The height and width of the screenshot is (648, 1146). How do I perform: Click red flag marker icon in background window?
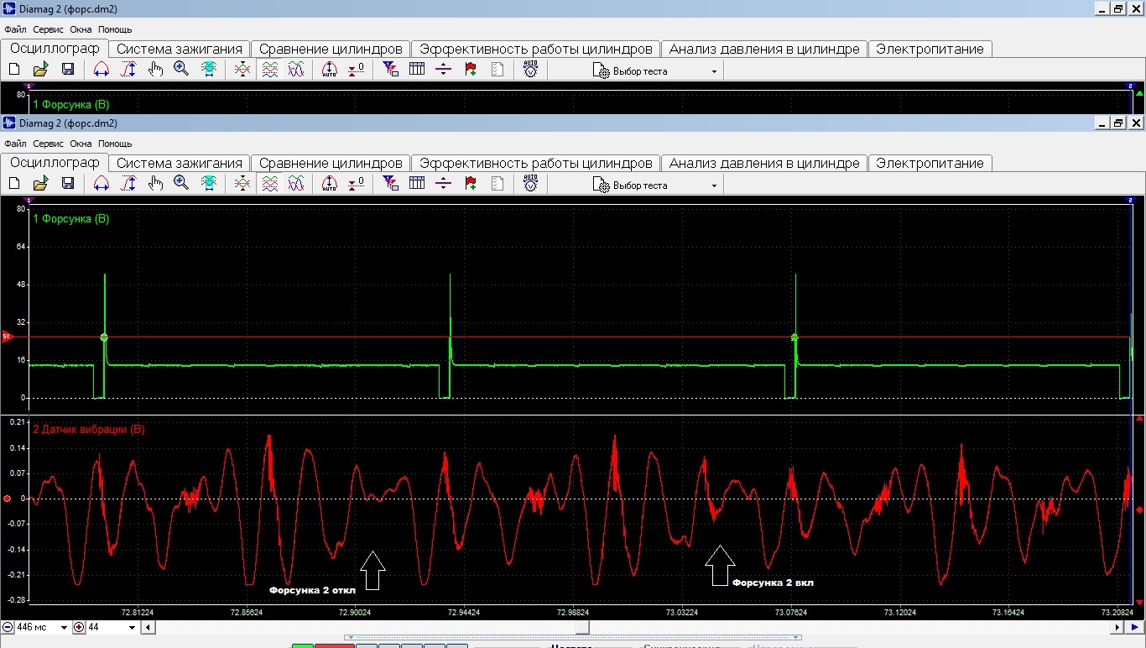471,70
